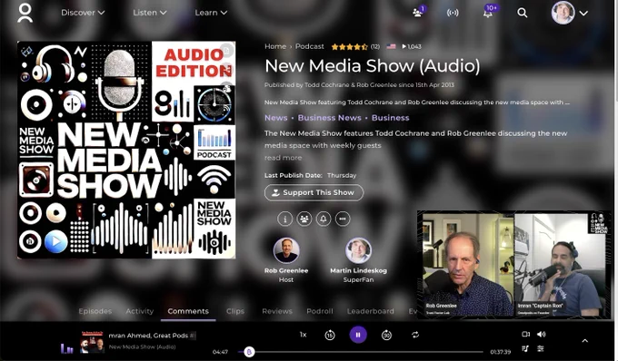Open the playing episode title in the player
Image resolution: width=618 pixels, height=361 pixels.
(x=152, y=336)
